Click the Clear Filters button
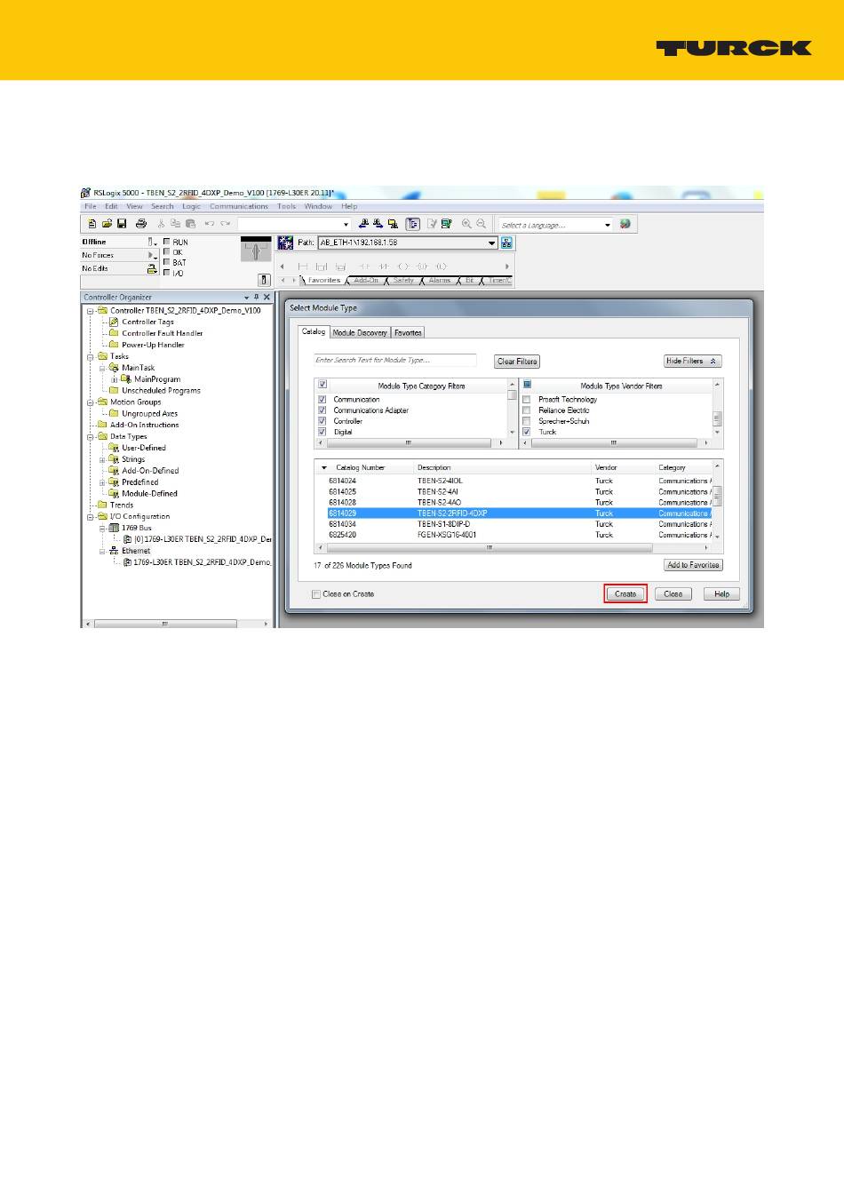Viewport: 844px width, 1194px height. [517, 362]
